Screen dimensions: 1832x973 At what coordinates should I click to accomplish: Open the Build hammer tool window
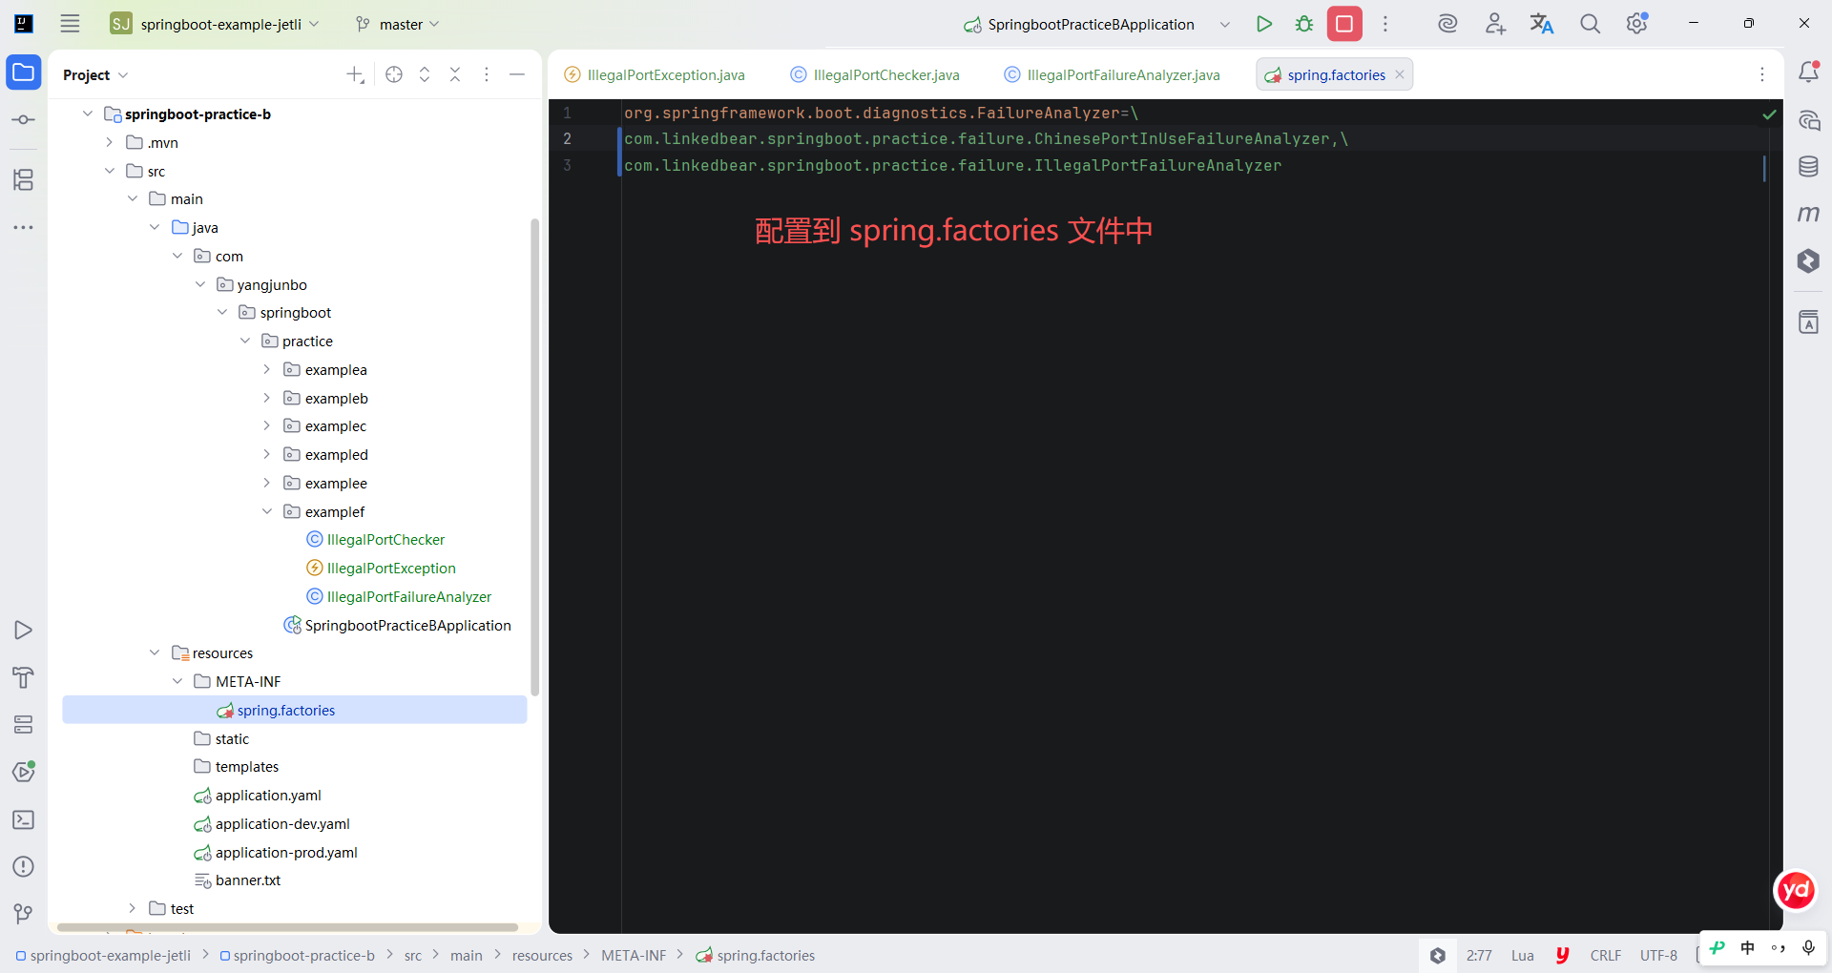pyautogui.click(x=24, y=677)
